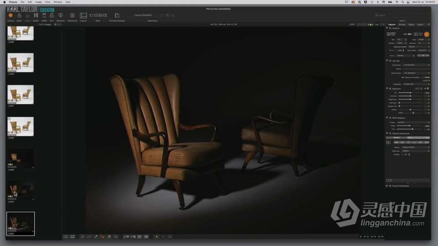Click the first Show layout icon
This screenshot has width=438, height=246.
91,15
